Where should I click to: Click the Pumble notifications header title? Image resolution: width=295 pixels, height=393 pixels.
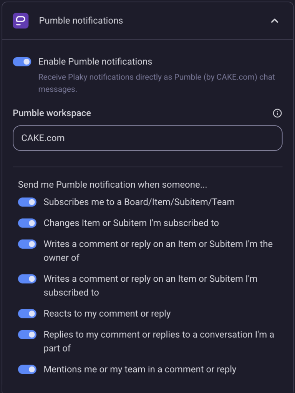pyautogui.click(x=81, y=21)
